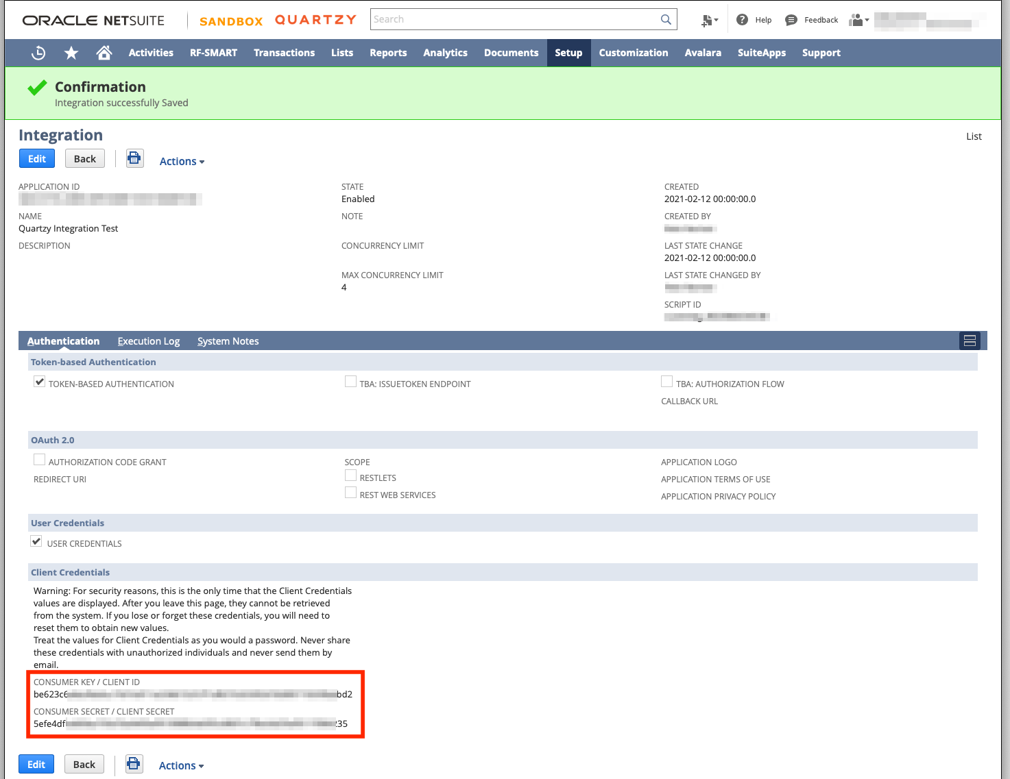The image size is (1010, 779).
Task: Switch to the System Notes subtab
Action: tap(228, 341)
